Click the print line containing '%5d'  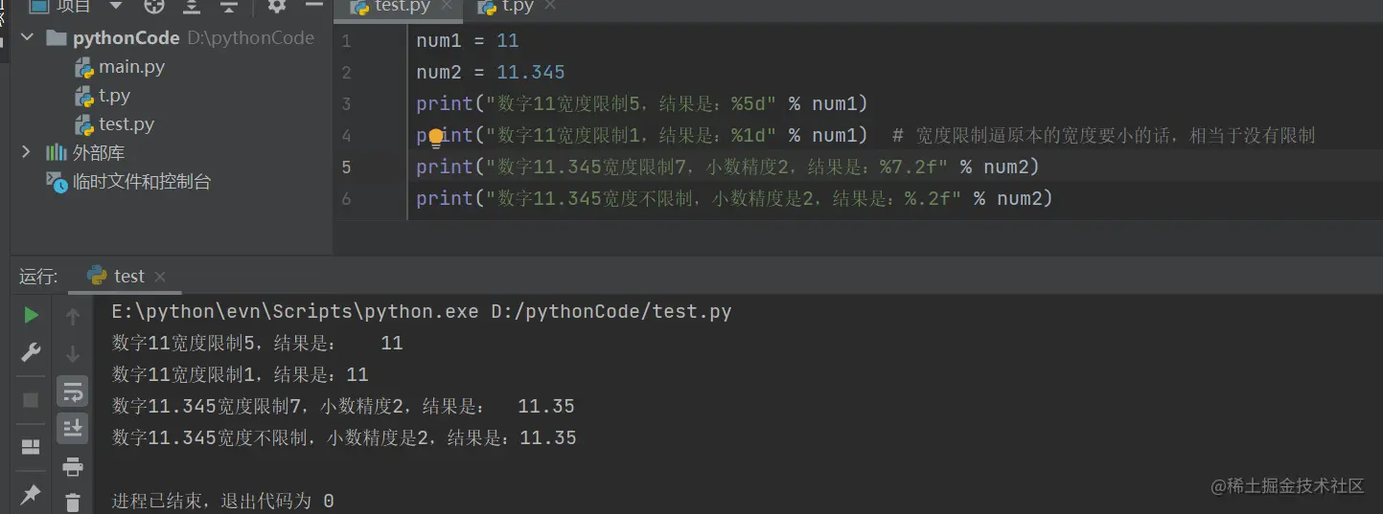coord(642,104)
